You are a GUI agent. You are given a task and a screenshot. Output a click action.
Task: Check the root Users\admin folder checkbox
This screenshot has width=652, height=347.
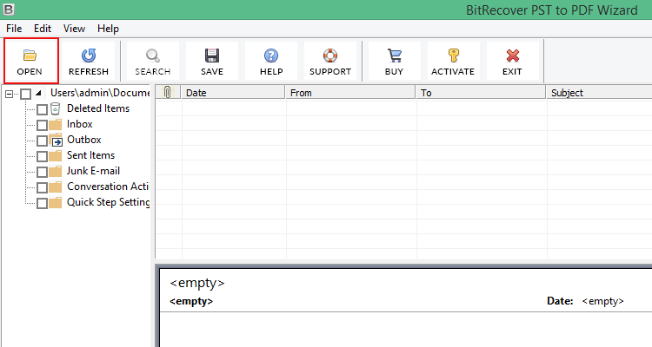(x=26, y=94)
